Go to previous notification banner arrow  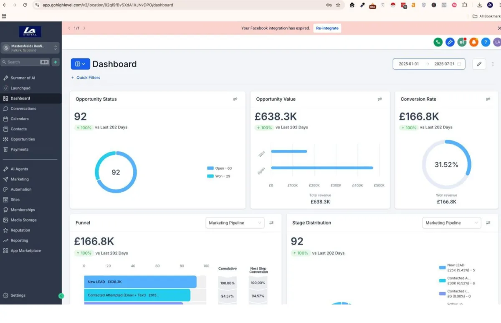click(69, 28)
